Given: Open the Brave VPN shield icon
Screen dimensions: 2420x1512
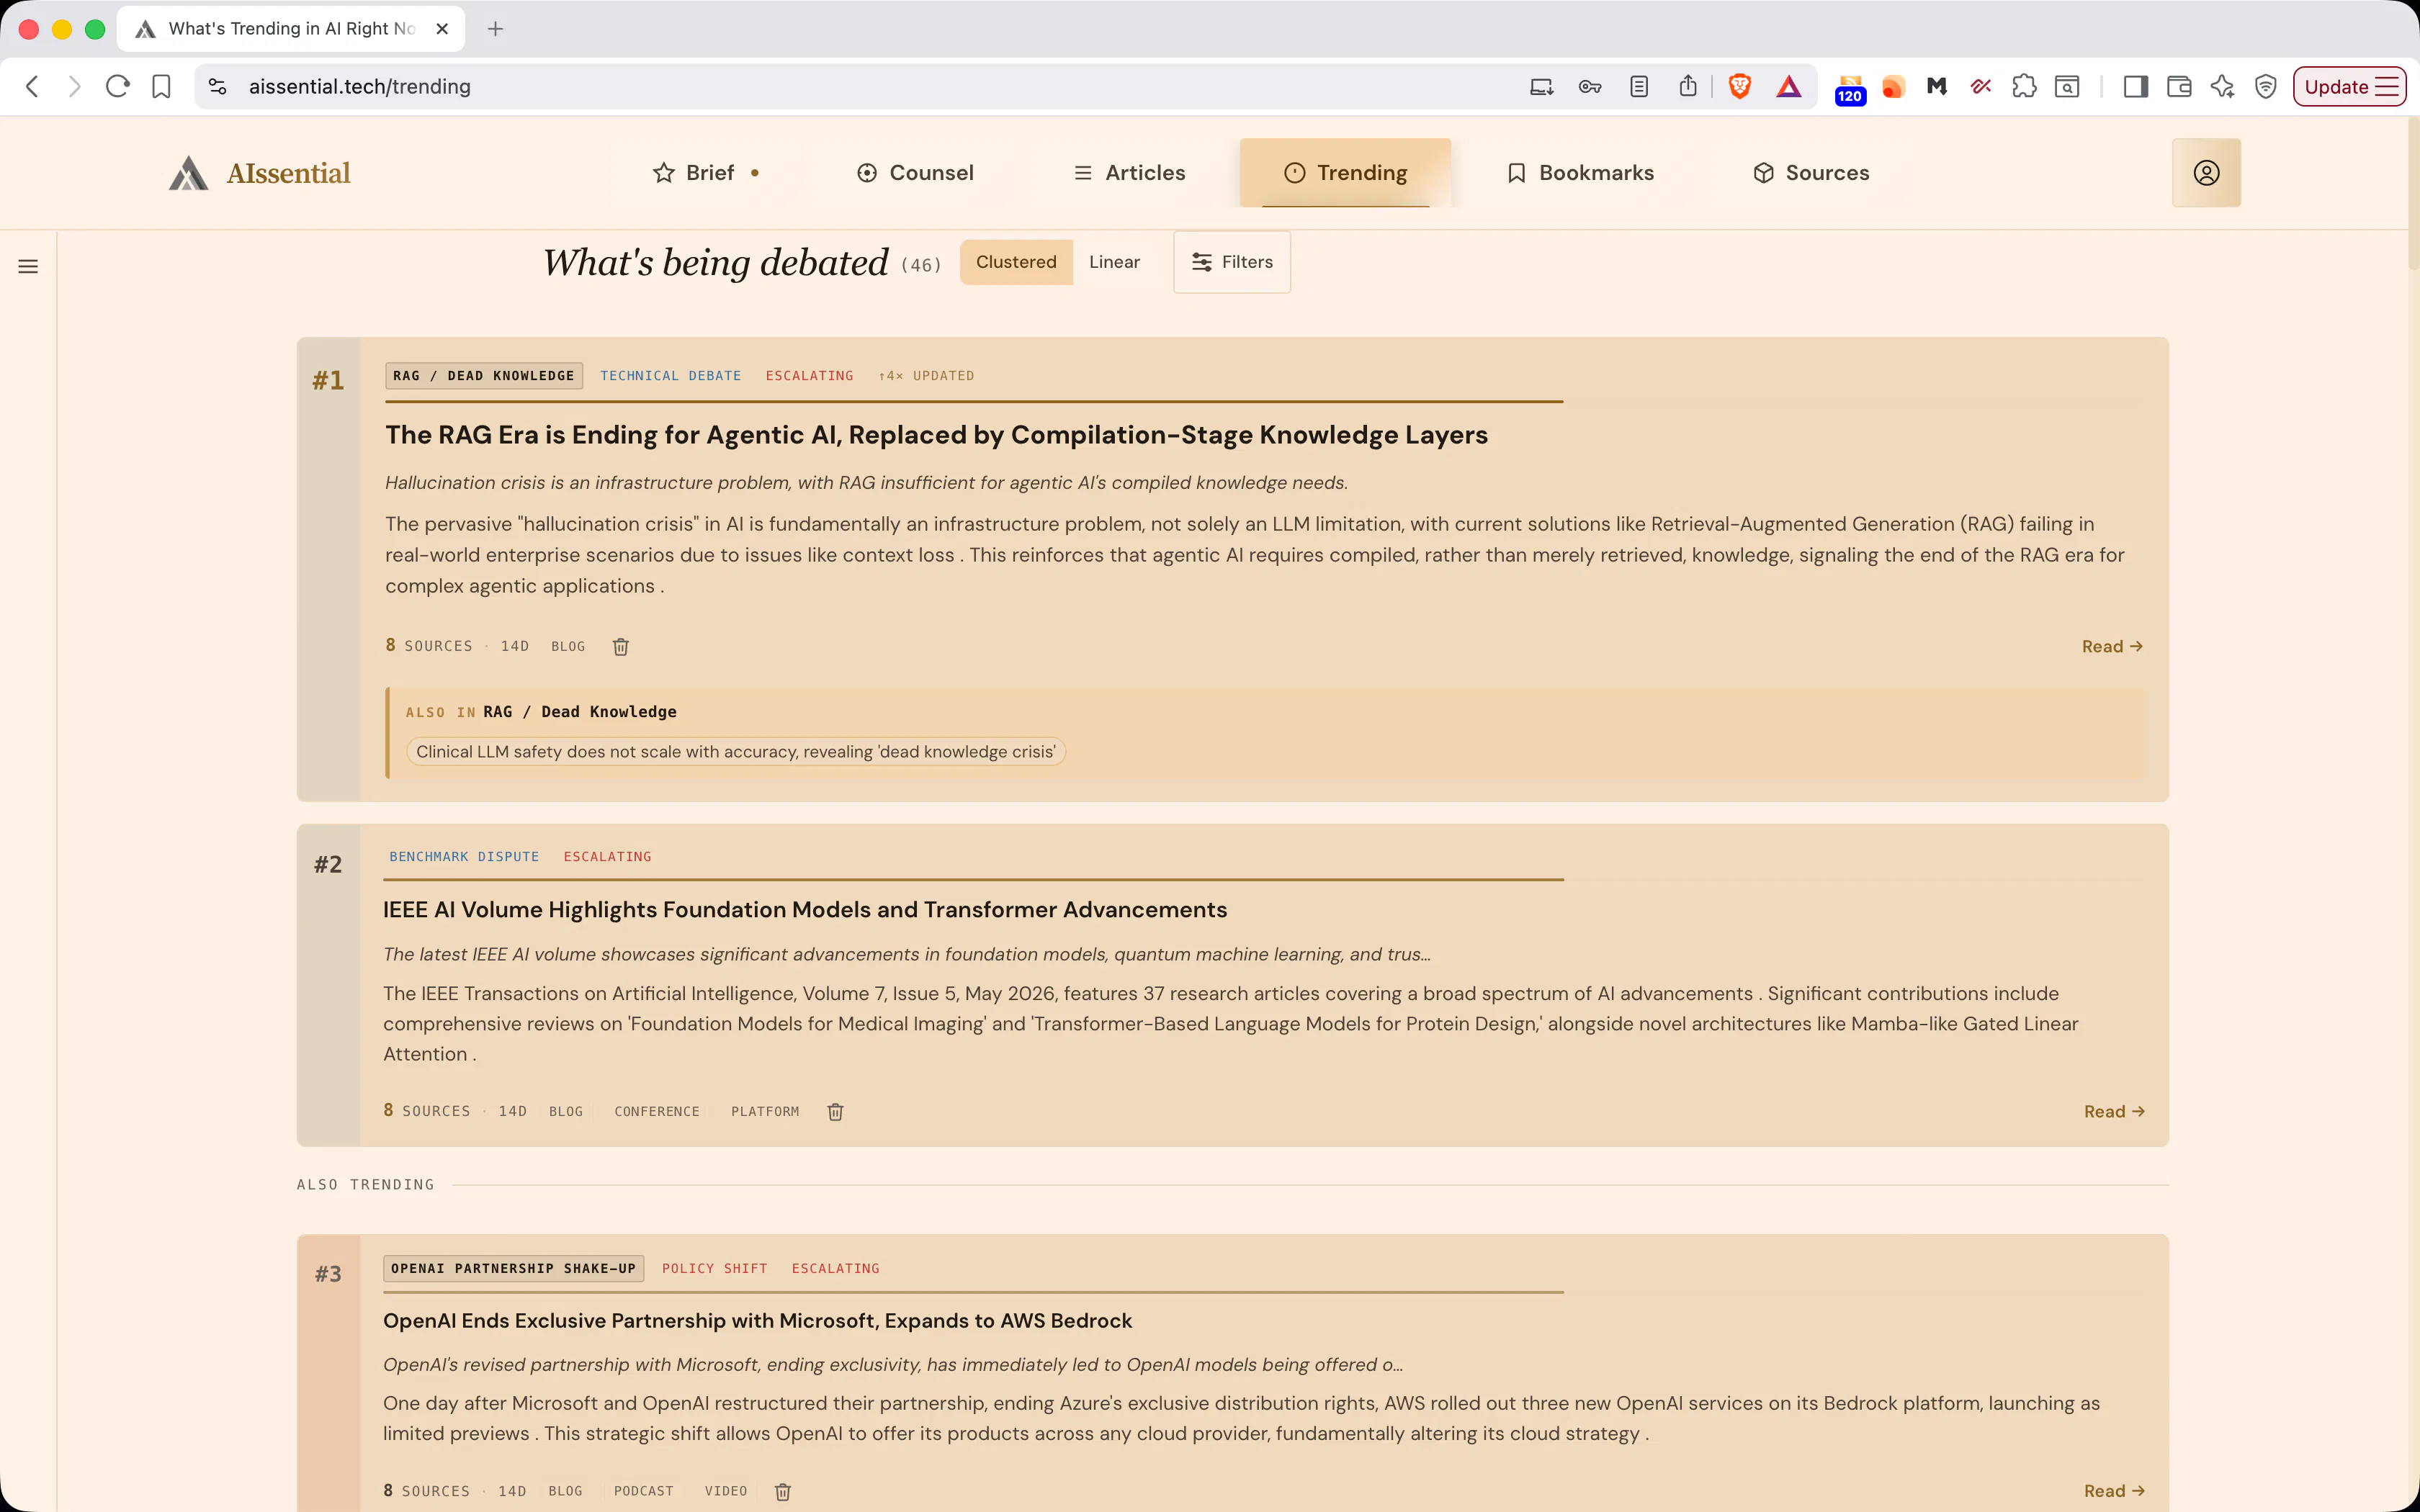Looking at the screenshot, I should (2266, 87).
